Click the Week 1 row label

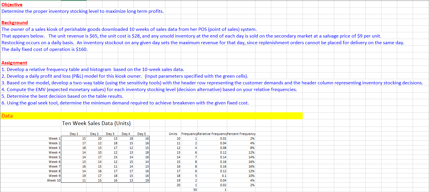point(54,138)
